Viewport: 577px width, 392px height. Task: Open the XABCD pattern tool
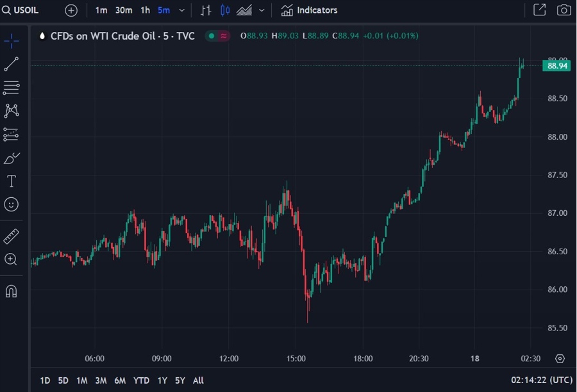(12, 110)
